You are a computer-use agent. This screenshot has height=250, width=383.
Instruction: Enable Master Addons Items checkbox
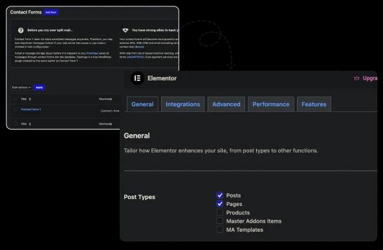220,221
